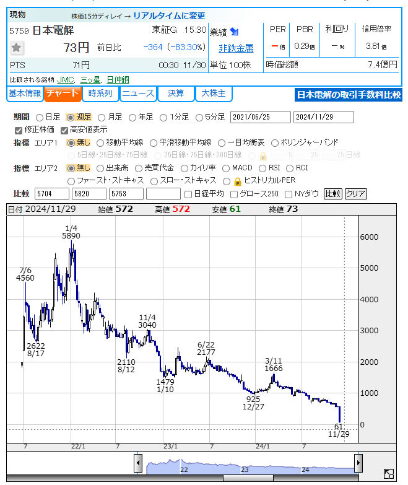Select 月足 period radio button
The width and height of the screenshot is (408, 485).
click(102, 118)
